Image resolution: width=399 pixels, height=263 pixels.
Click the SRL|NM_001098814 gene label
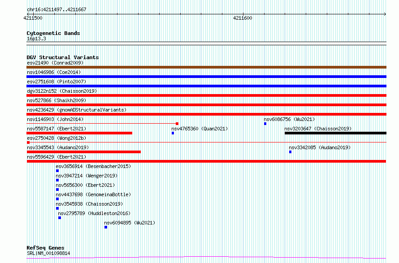(48, 253)
